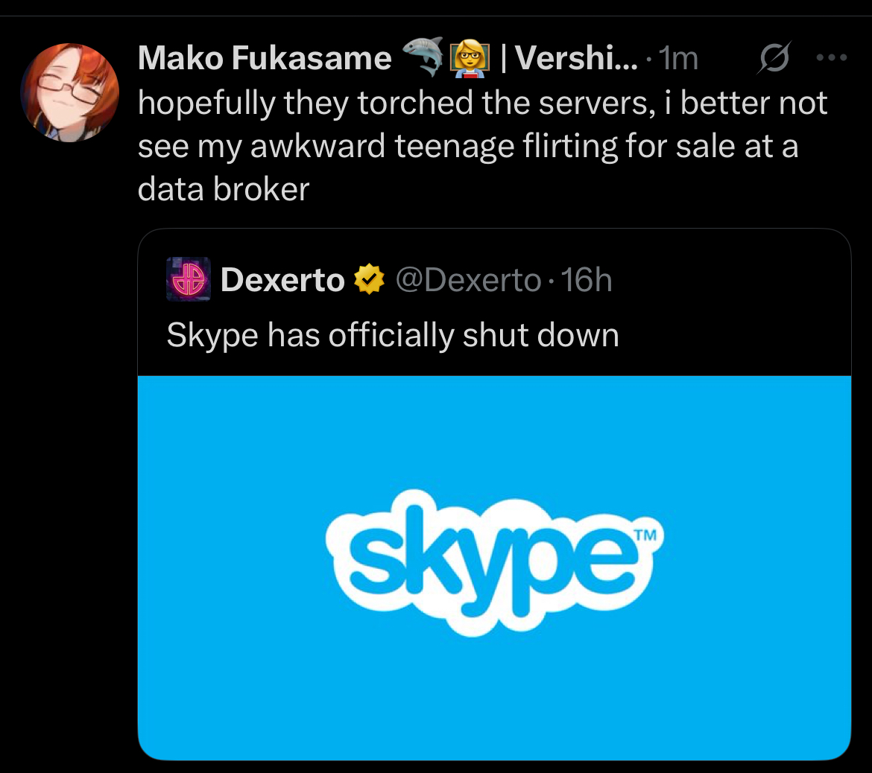Click the shark emoji in the display name
Screen dimensions: 872x773
pyautogui.click(x=423, y=57)
